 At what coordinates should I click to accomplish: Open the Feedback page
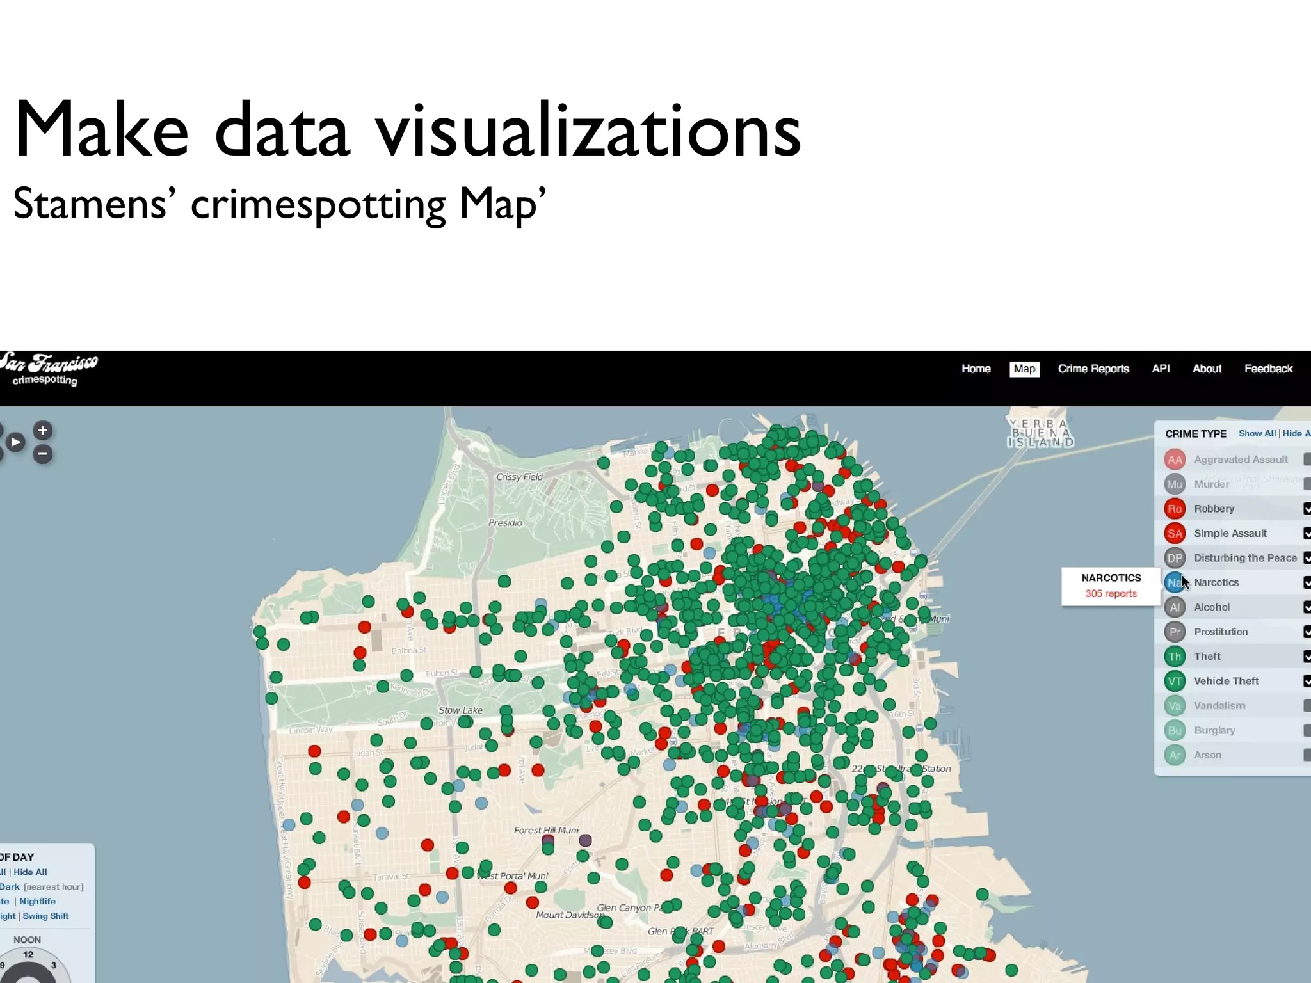click(x=1268, y=369)
